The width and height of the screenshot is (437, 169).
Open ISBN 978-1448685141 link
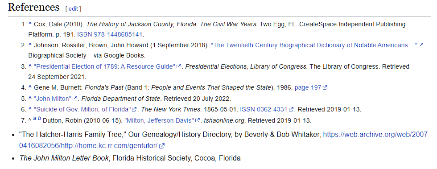tap(110, 35)
